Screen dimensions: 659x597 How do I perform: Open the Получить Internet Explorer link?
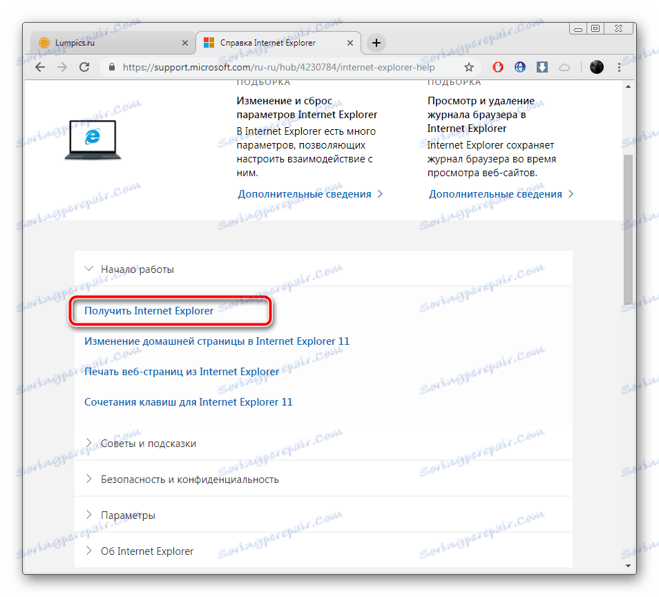[149, 311]
